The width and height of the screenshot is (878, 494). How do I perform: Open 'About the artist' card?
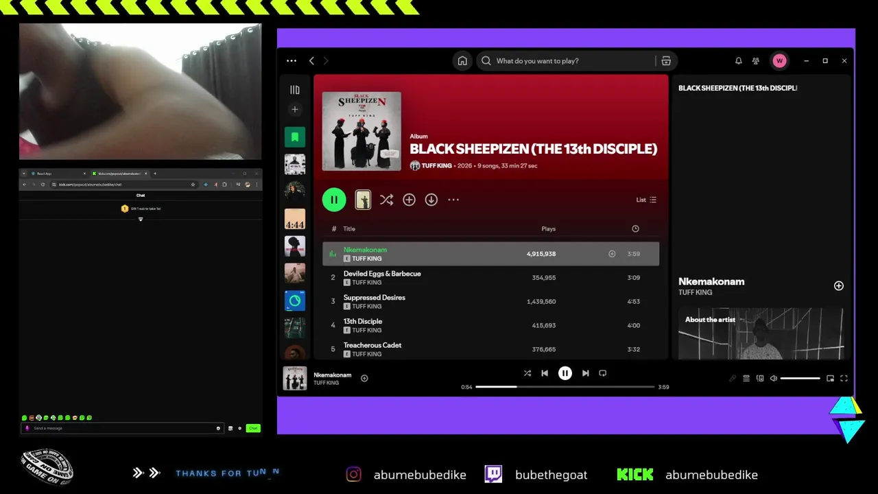[761, 333]
